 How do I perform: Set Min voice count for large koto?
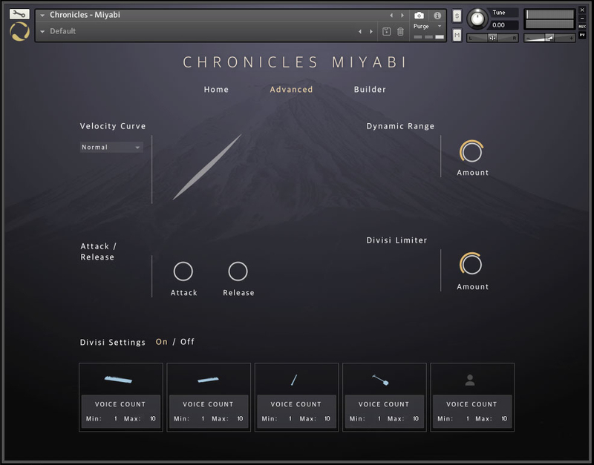pos(116,418)
